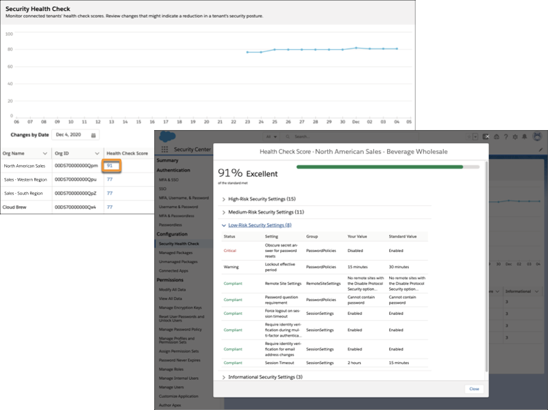548x410 pixels.
Task: Select Security Health Check in sidebar
Action: pos(179,244)
